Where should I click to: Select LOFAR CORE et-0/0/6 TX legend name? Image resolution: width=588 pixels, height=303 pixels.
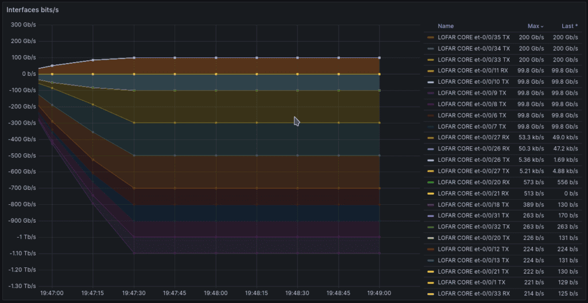pyautogui.click(x=472, y=115)
